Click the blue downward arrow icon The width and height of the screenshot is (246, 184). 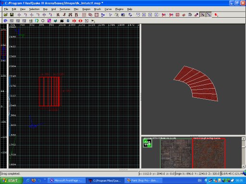(68, 21)
